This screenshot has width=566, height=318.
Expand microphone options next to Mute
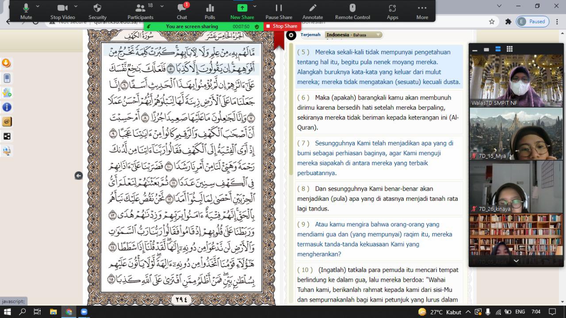click(x=37, y=7)
